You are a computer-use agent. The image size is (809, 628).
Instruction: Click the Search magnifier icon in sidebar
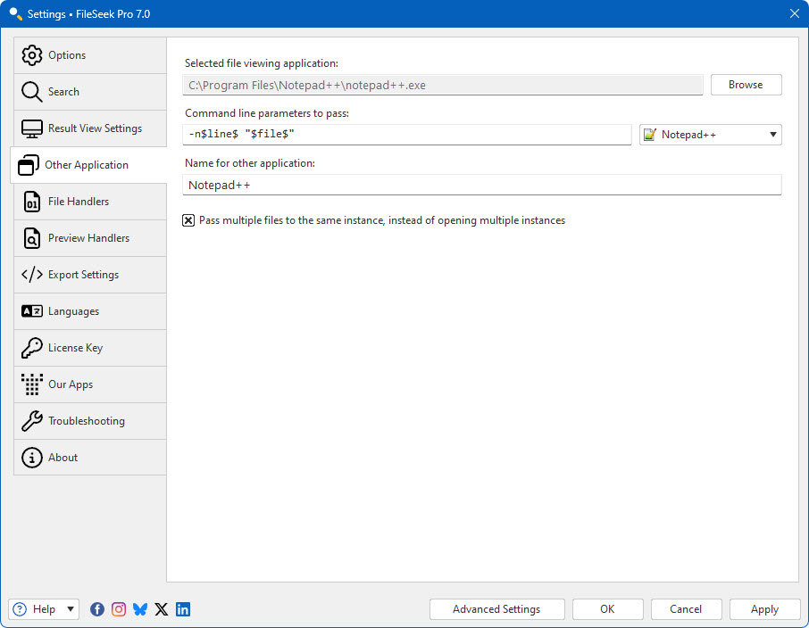tap(31, 92)
